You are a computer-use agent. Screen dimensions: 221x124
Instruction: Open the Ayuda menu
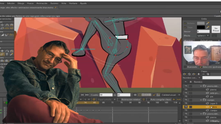83,3
